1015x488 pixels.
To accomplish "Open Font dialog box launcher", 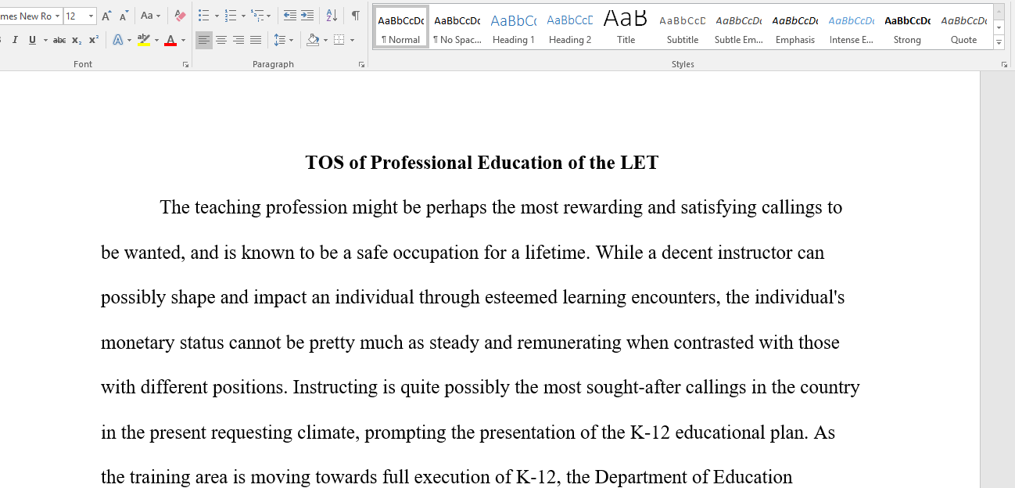I will 185,64.
